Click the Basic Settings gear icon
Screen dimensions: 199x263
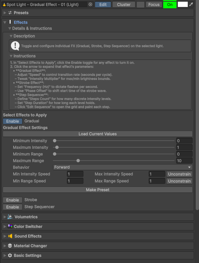coord(10,255)
